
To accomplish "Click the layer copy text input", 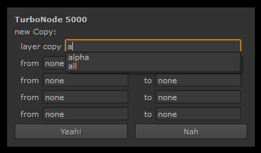I will coord(153,47).
